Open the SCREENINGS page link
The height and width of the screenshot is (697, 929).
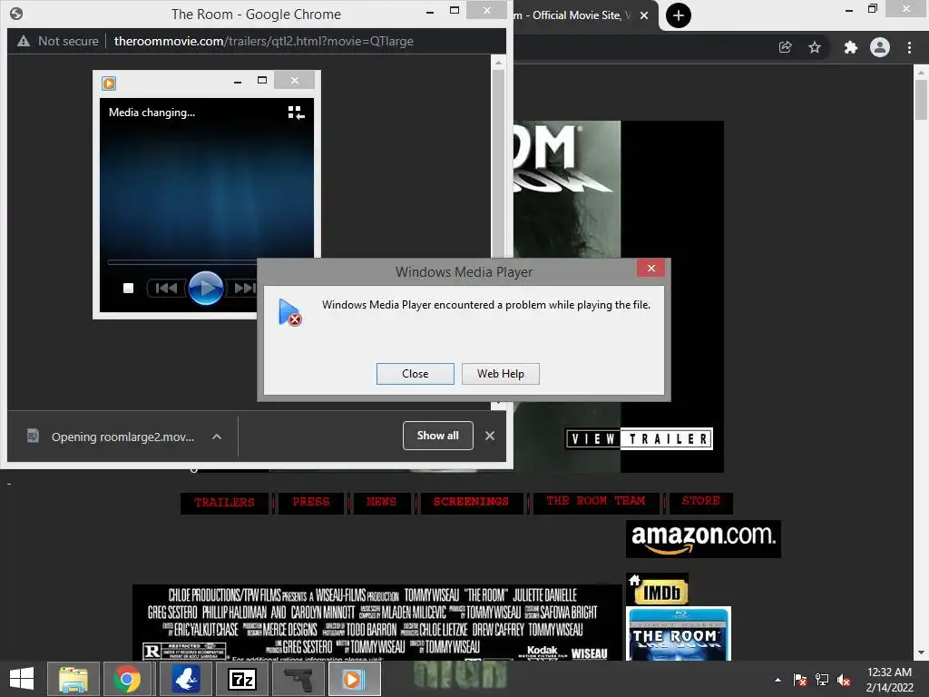click(x=471, y=503)
